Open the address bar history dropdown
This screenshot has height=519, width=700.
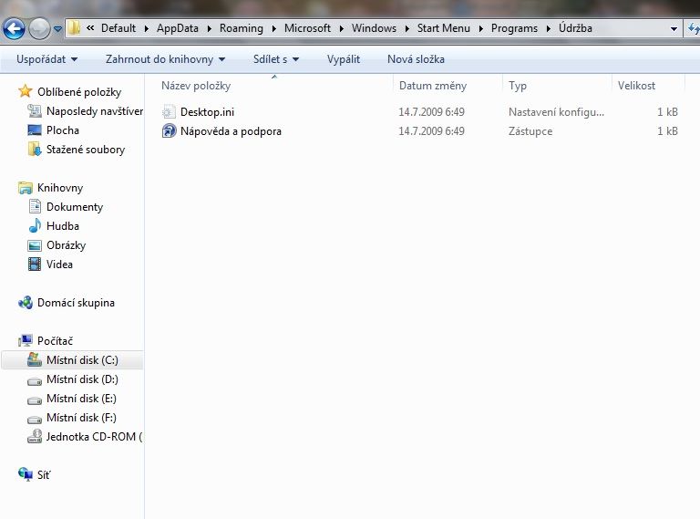(674, 29)
